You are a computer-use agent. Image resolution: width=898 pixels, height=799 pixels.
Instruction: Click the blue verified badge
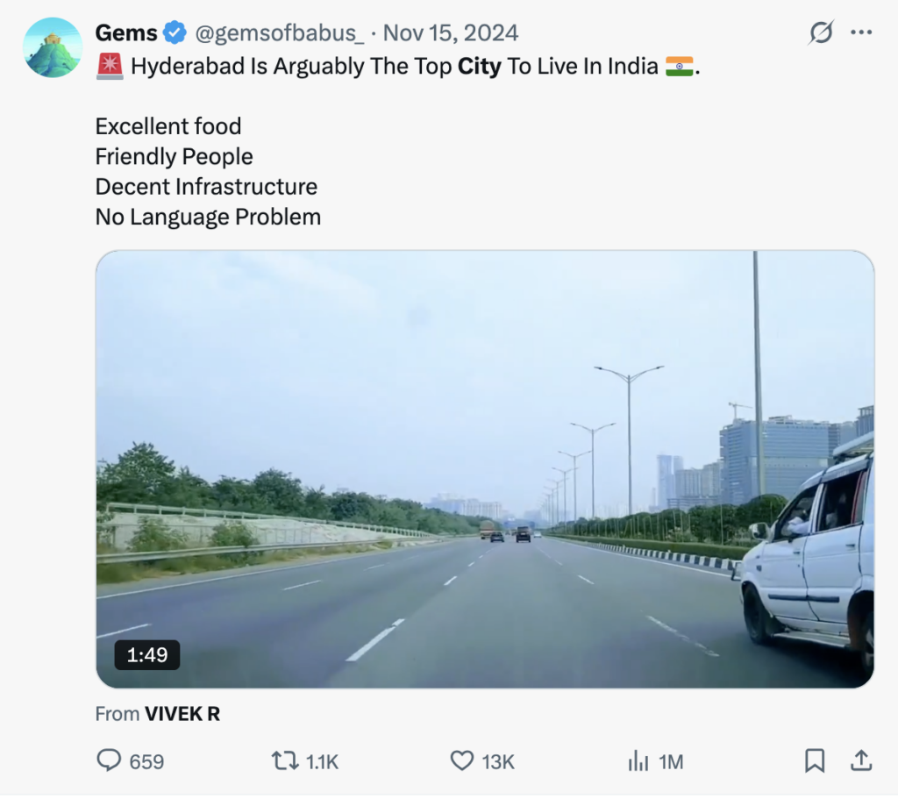click(175, 33)
